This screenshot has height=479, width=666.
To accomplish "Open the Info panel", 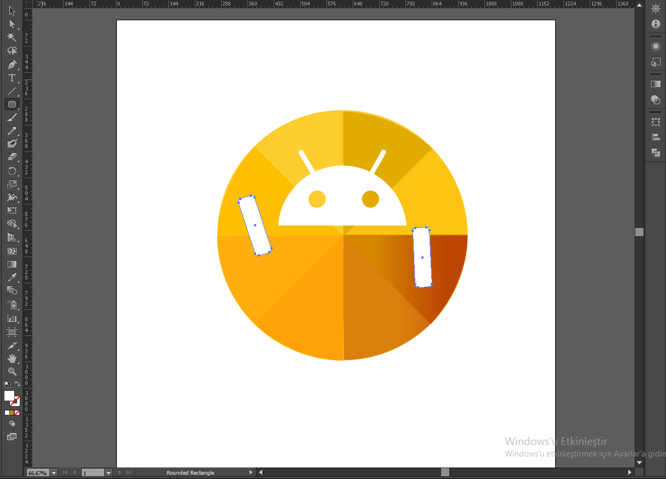I will [x=655, y=24].
